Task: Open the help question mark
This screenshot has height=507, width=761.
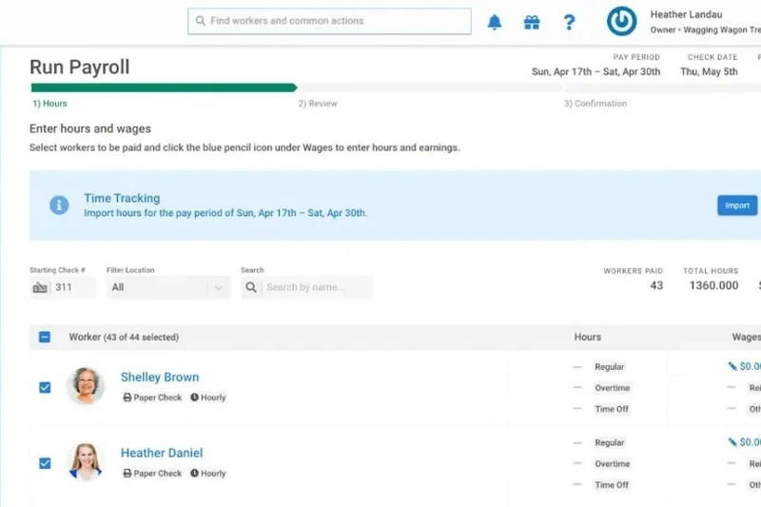Action: click(x=569, y=22)
